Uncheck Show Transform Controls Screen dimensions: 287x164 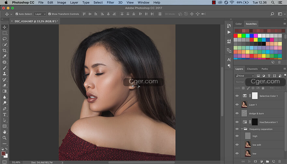50,14
